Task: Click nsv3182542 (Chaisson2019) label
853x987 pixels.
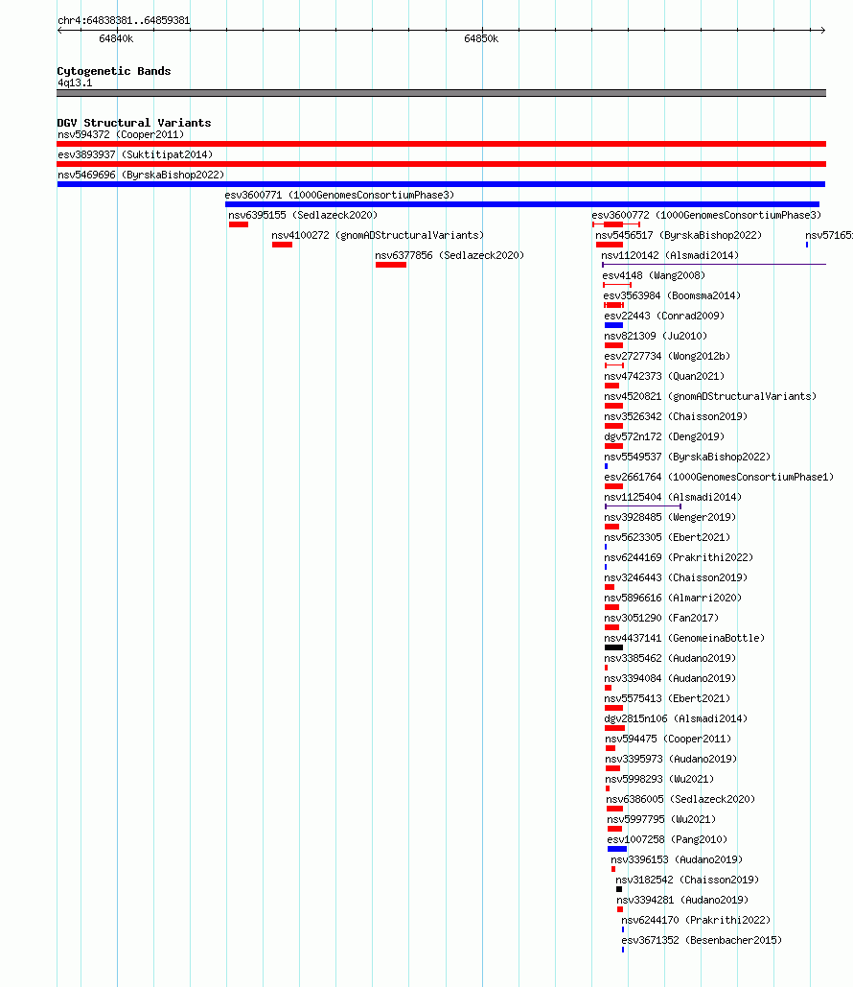Action: click(687, 880)
